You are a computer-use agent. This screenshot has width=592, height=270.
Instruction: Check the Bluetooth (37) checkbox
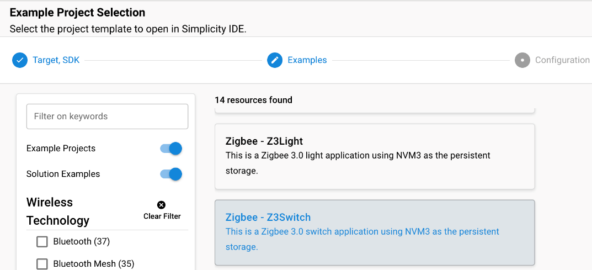click(x=42, y=242)
